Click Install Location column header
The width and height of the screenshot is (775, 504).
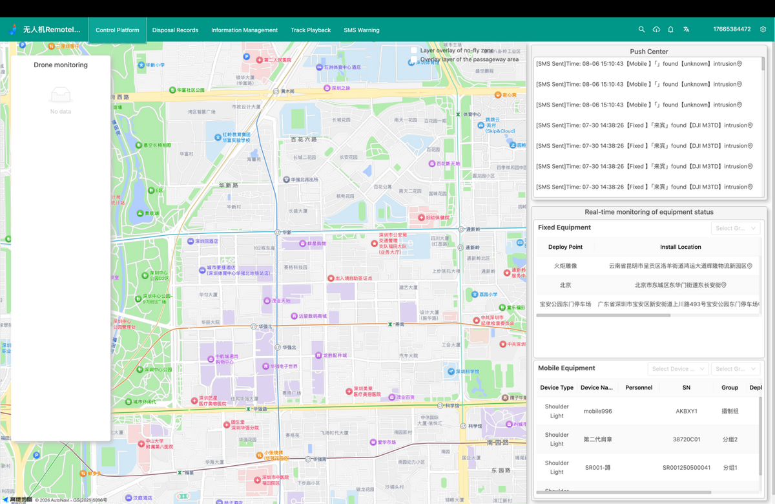point(680,247)
